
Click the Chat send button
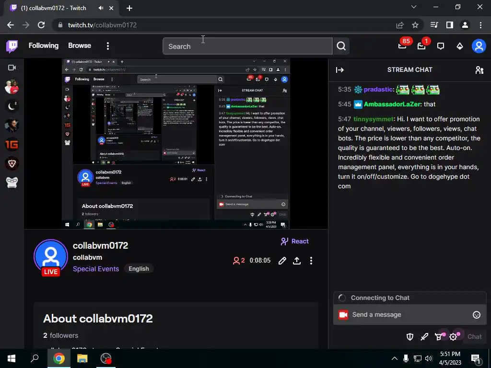coord(474,337)
